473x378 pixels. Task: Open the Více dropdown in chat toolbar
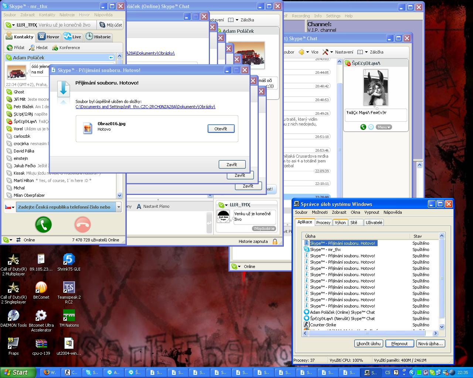(310, 52)
